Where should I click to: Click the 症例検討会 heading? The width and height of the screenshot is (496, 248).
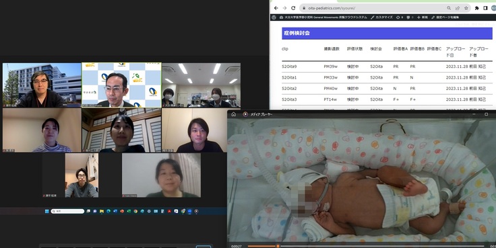(x=297, y=33)
